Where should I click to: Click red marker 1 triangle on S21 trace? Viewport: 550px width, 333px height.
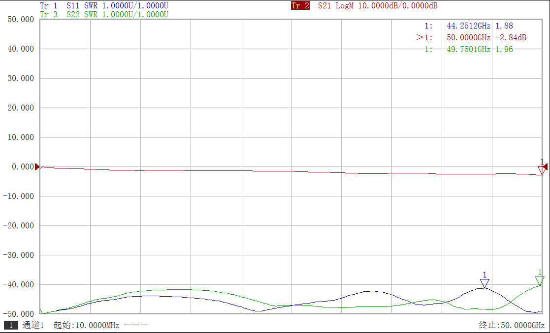coord(542,170)
